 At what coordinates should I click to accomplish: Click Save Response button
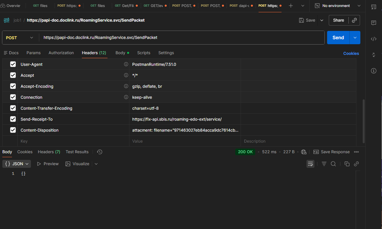[331, 152]
